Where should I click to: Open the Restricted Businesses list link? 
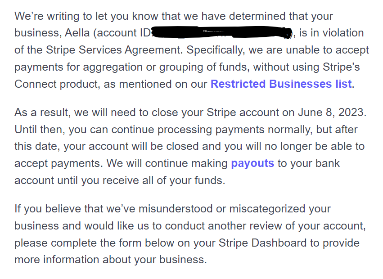[x=281, y=84]
